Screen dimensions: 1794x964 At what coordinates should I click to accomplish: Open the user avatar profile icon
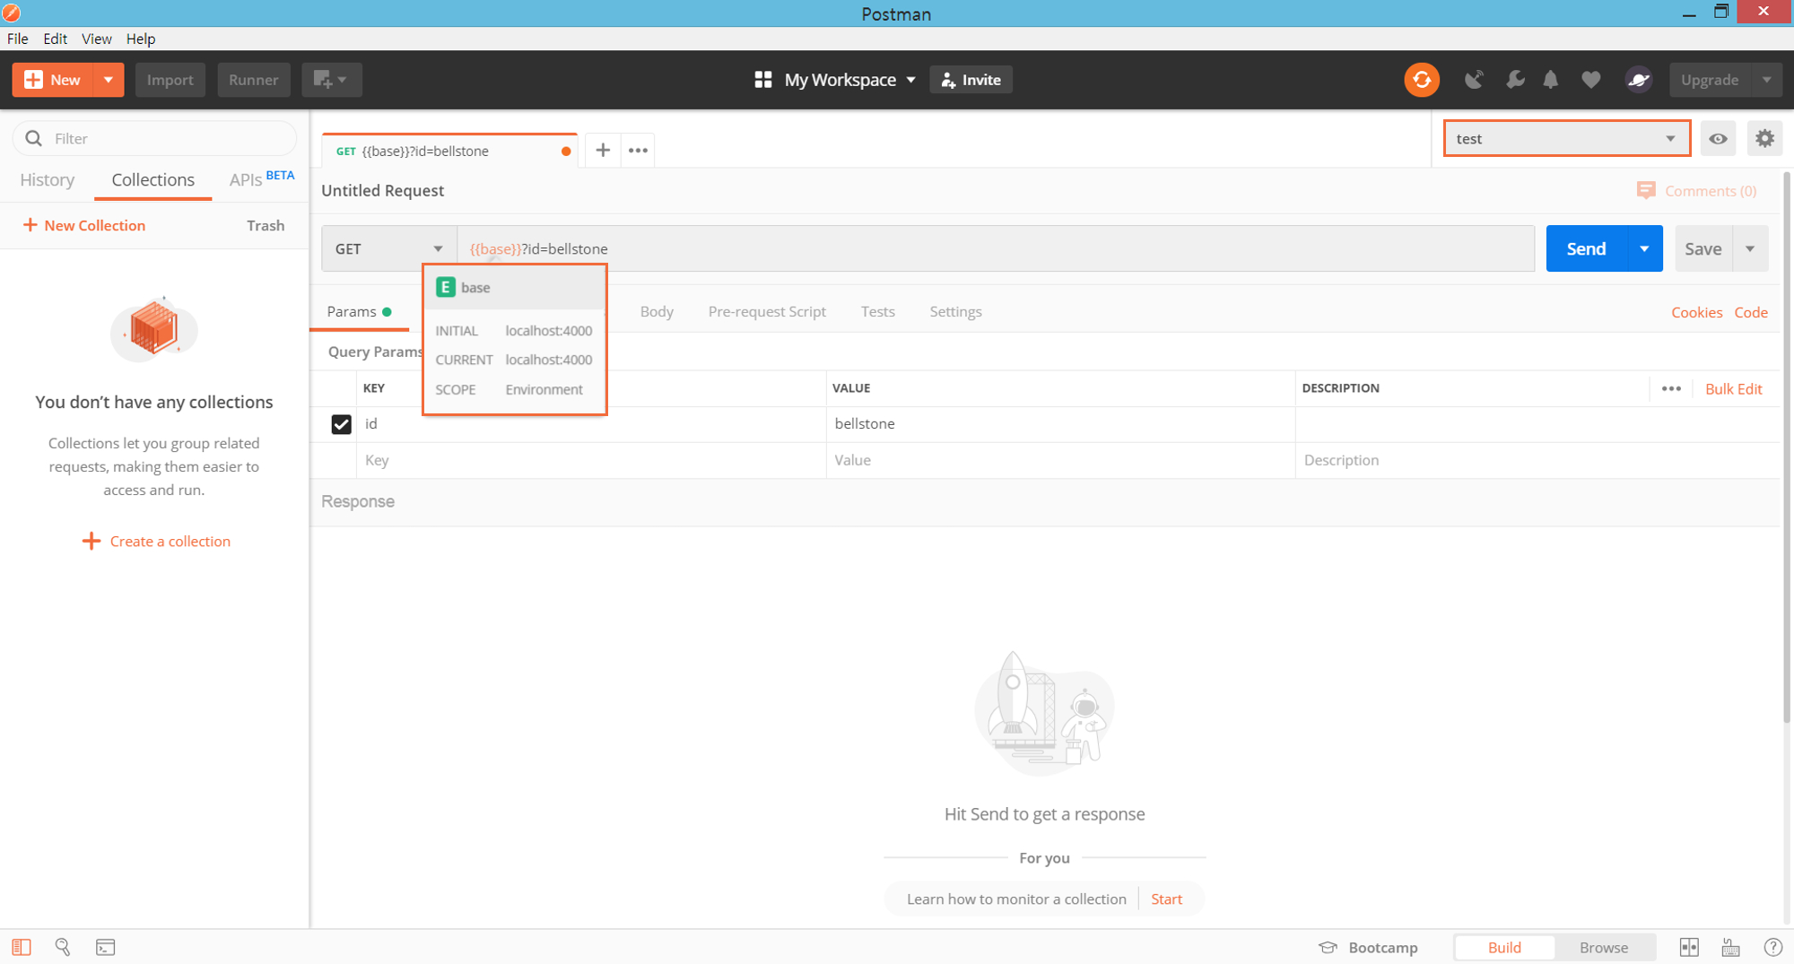[x=1639, y=80]
